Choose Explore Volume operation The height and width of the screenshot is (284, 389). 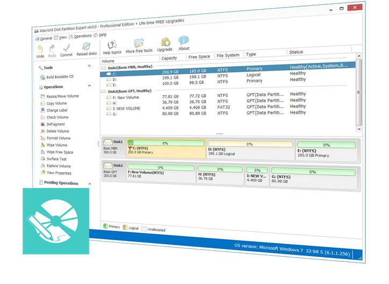tap(55, 166)
